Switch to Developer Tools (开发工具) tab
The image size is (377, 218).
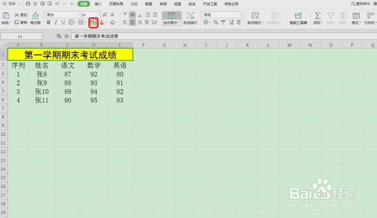pos(210,4)
